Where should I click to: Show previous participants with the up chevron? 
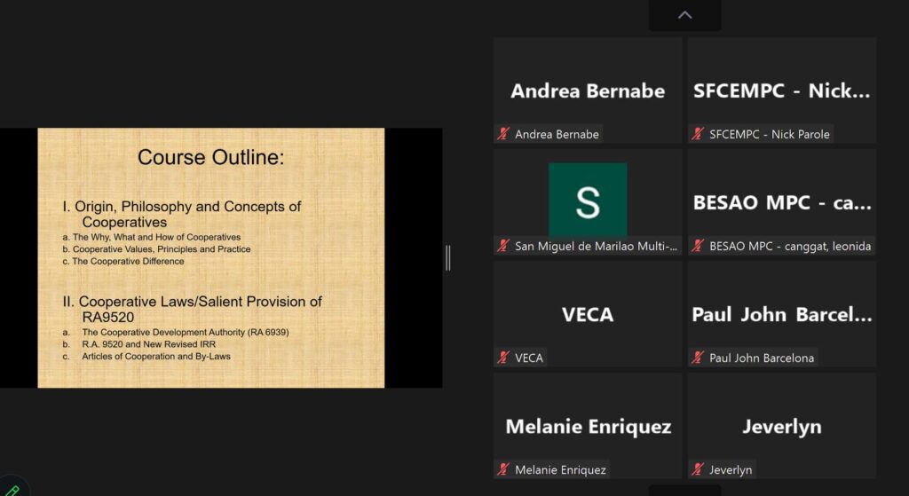pyautogui.click(x=684, y=15)
